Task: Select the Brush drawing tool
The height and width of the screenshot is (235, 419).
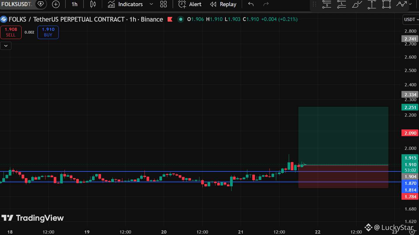Action: click(357, 4)
